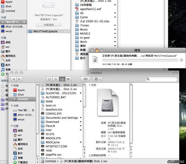Switch to list view in Untitled window
The image size is (186, 164).
(56, 79)
